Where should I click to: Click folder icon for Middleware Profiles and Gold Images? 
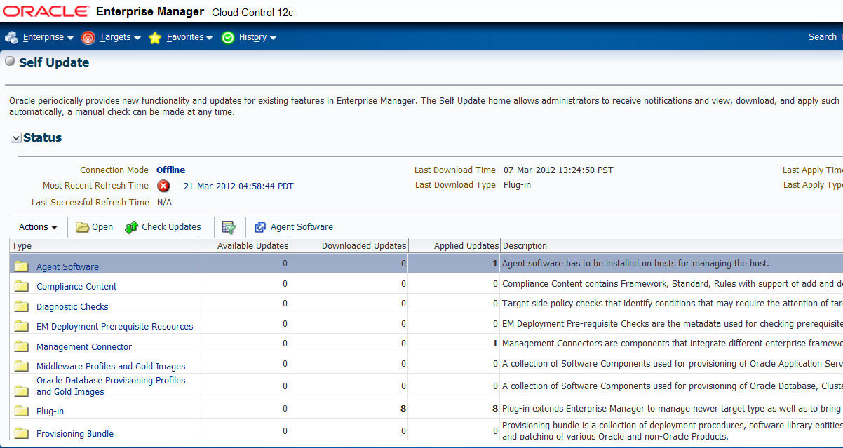21,366
